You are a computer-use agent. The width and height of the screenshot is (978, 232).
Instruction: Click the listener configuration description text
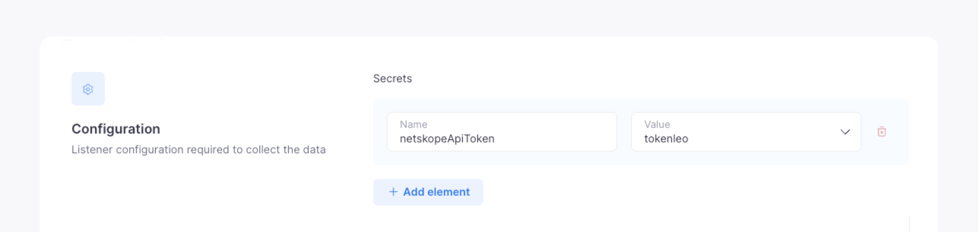pos(198,150)
